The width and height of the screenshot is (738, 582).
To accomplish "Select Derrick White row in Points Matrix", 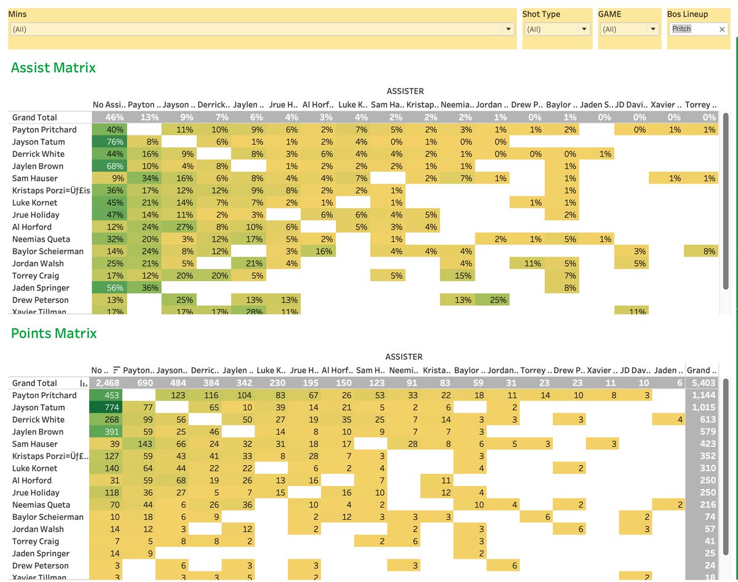I will click(38, 420).
